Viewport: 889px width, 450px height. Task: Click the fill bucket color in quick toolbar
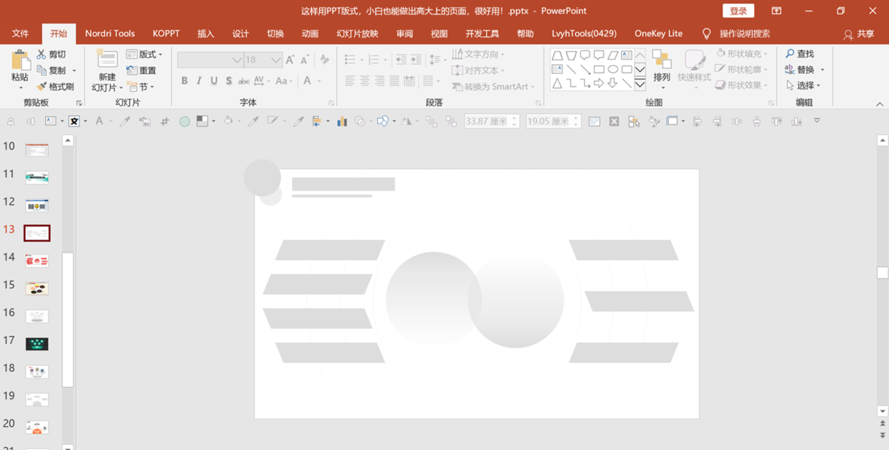pos(228,122)
